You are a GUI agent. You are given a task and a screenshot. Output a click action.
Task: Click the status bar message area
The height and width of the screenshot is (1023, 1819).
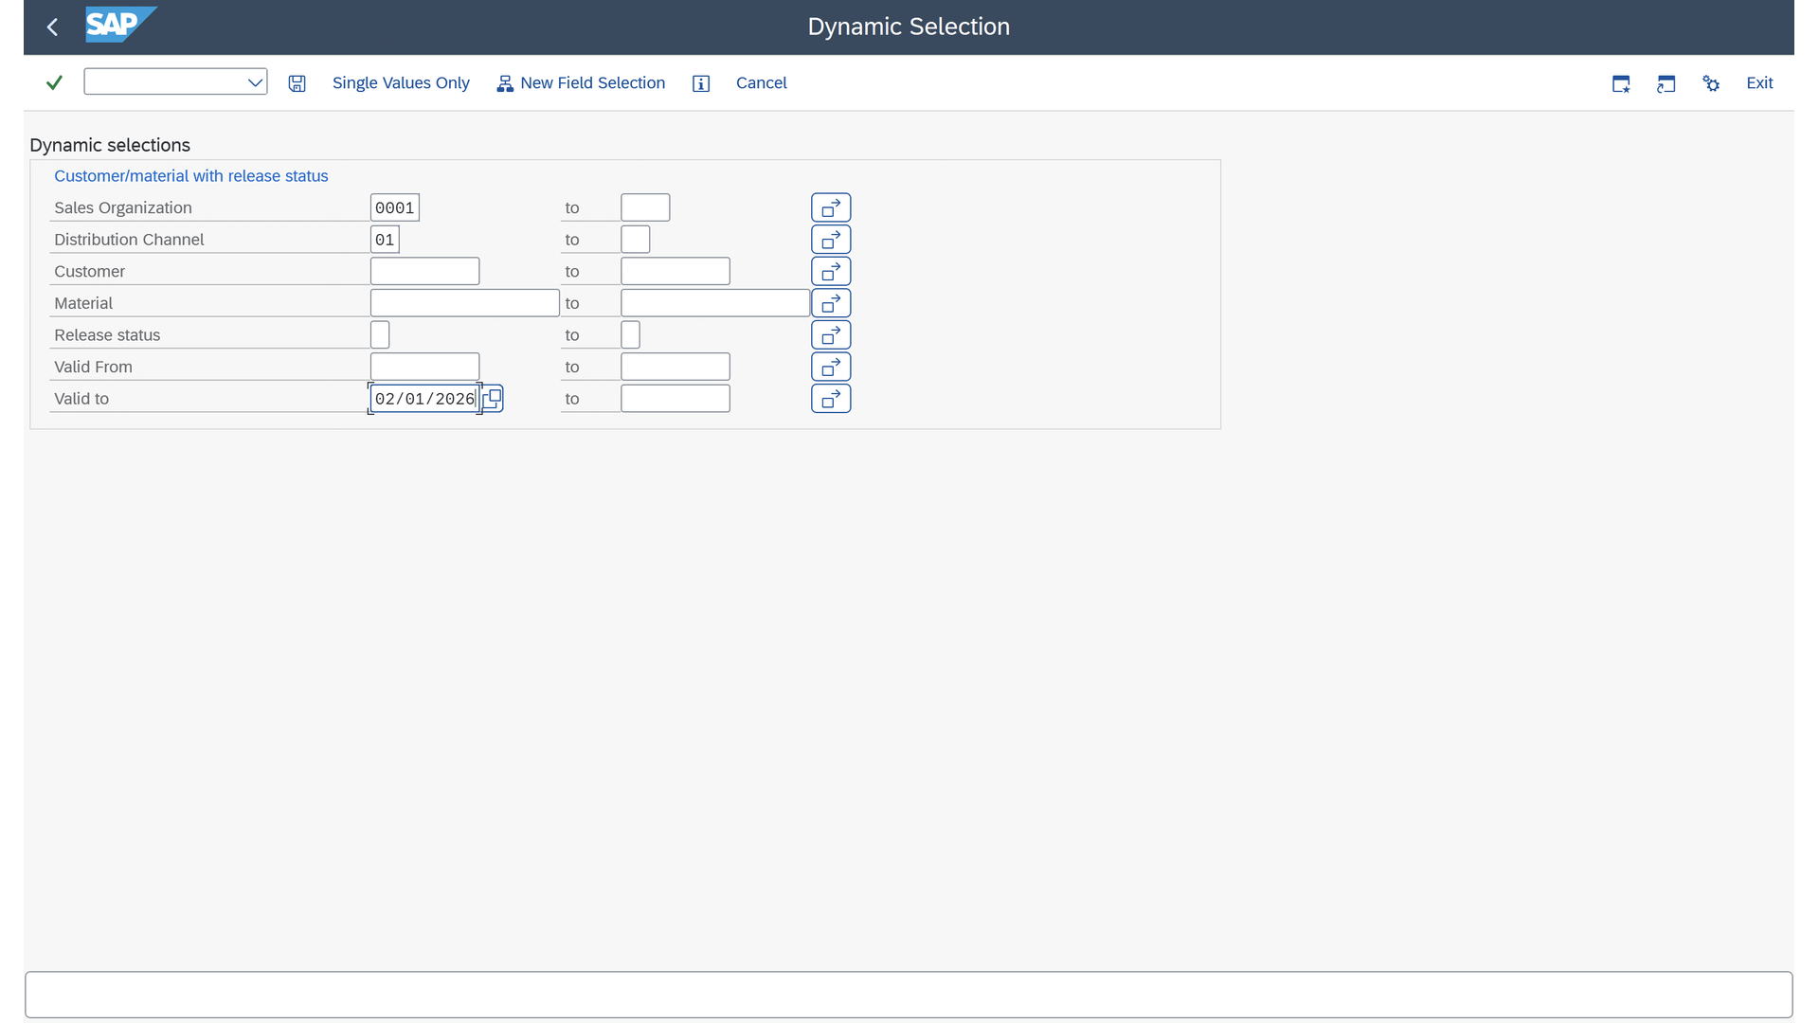tap(909, 995)
